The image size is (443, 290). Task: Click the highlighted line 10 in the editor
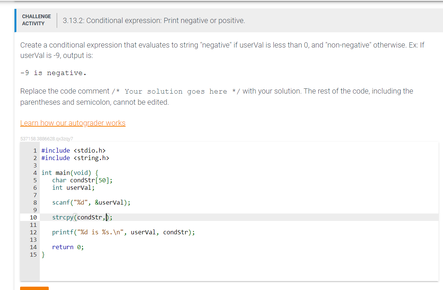pyautogui.click(x=82, y=217)
